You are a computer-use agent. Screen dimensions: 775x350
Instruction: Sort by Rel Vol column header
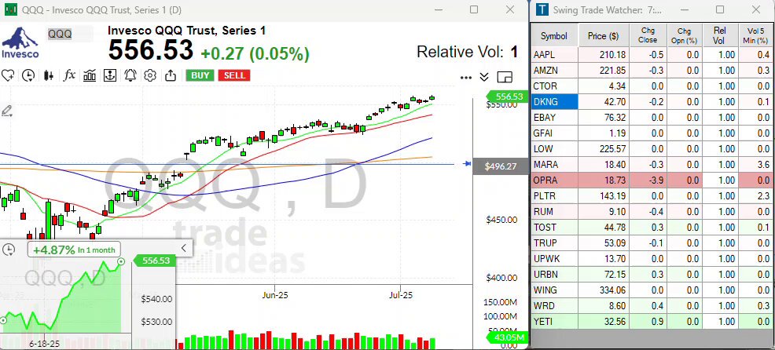point(720,35)
